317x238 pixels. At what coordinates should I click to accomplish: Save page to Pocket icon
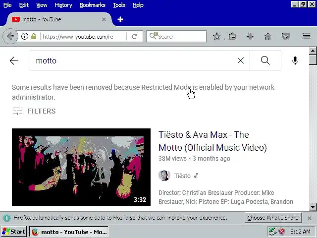[286, 36]
